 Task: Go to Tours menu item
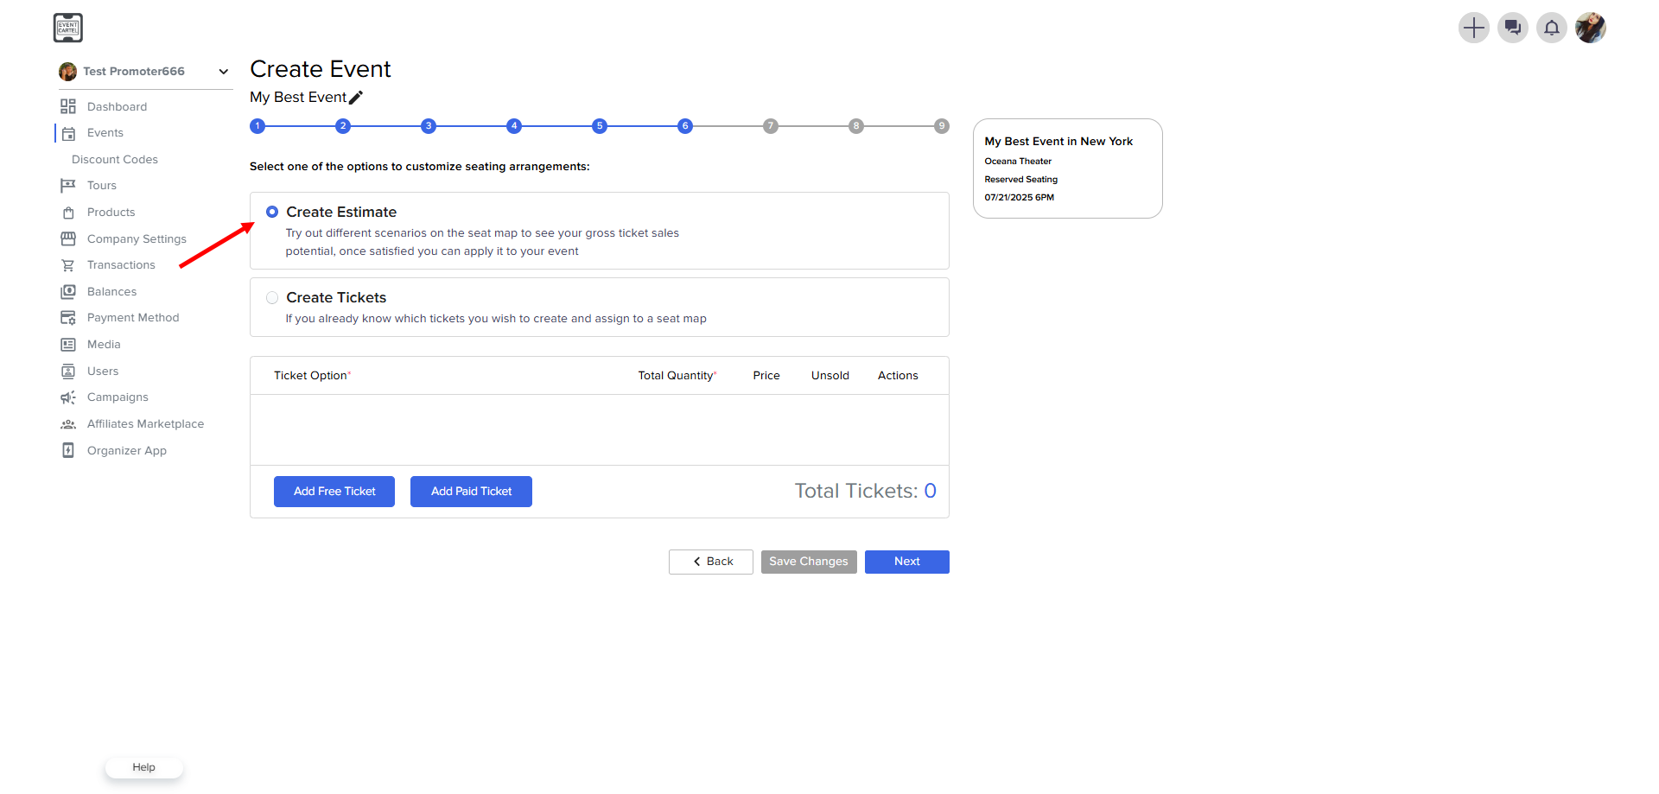[x=102, y=186]
